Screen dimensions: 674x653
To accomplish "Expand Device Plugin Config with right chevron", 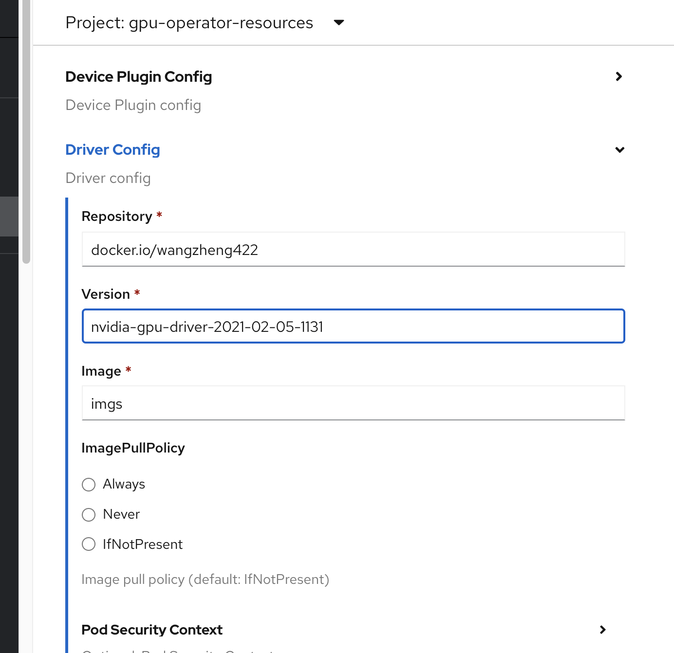I will coord(618,76).
